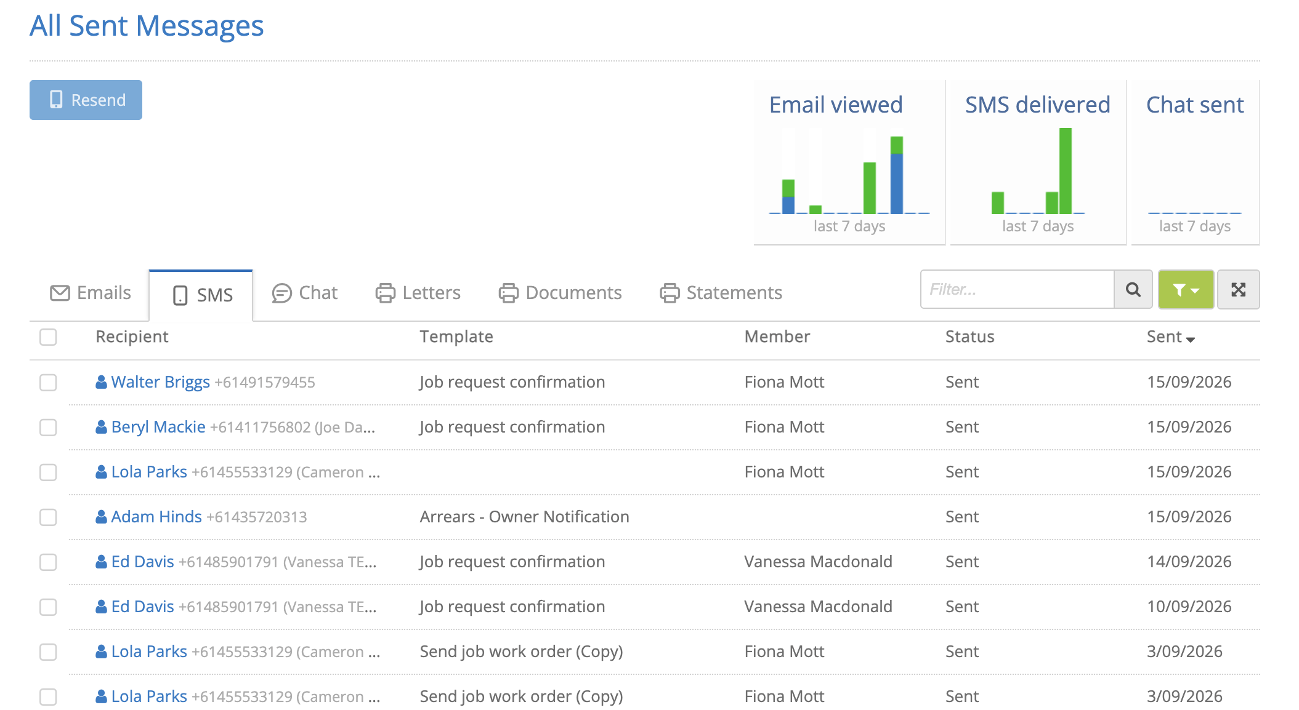Viewport: 1299px width, 710px height.
Task: Click the Arrears - Owner Notification template cell
Action: 524,517
